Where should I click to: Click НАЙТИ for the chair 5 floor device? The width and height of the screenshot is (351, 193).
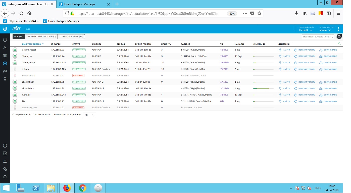pos(284,88)
